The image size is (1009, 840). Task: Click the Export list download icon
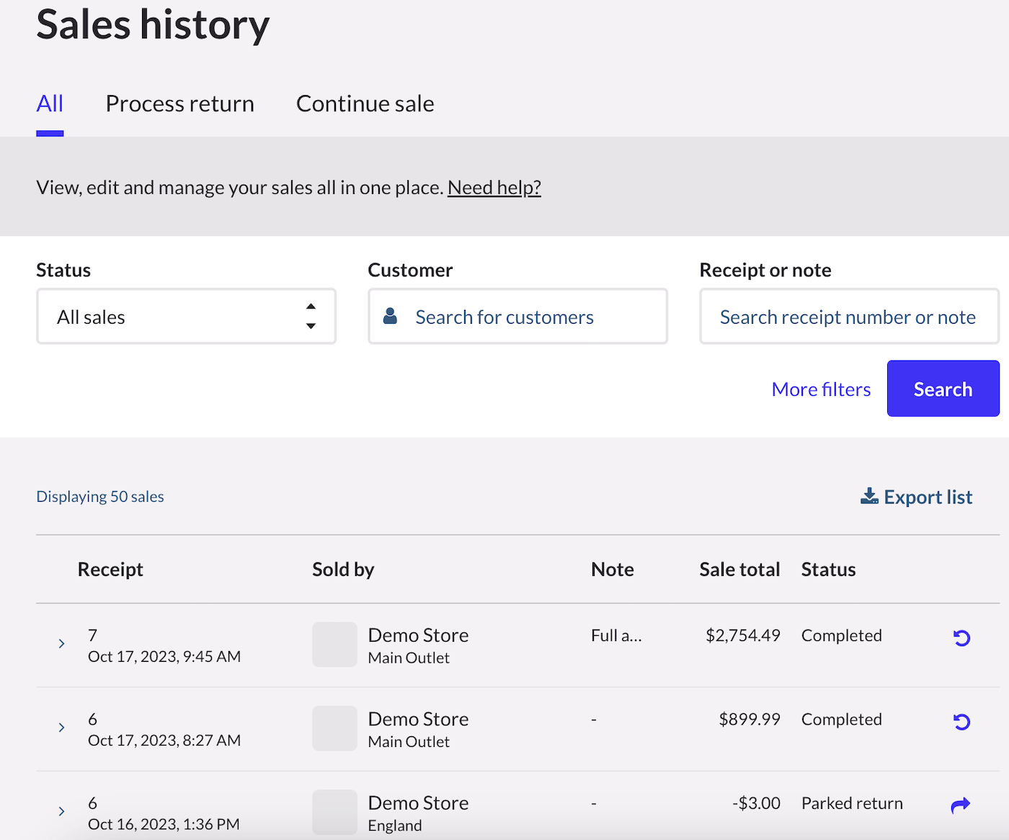coord(869,496)
